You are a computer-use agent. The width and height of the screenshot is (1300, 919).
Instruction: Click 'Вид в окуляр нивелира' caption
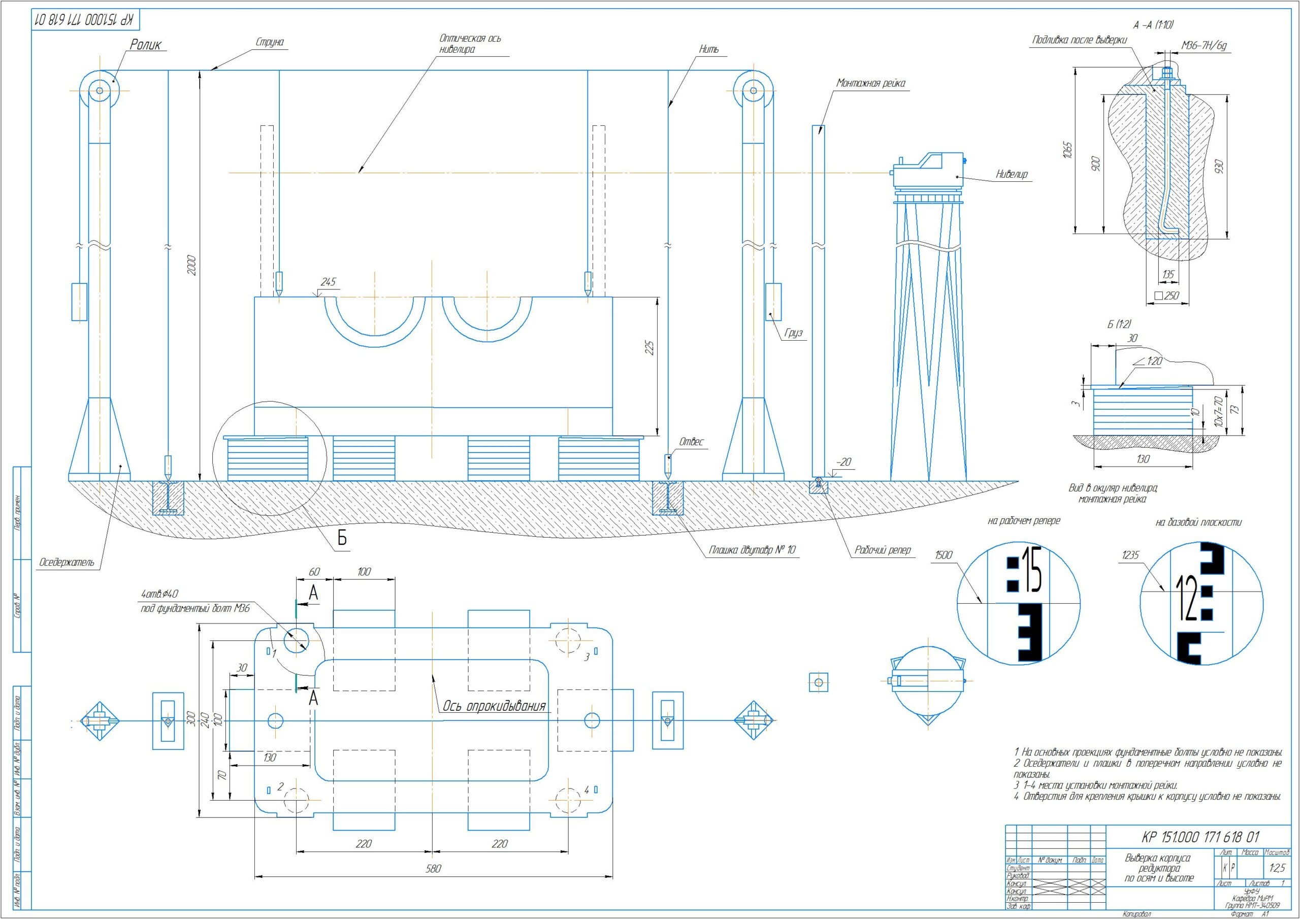coord(1112,487)
